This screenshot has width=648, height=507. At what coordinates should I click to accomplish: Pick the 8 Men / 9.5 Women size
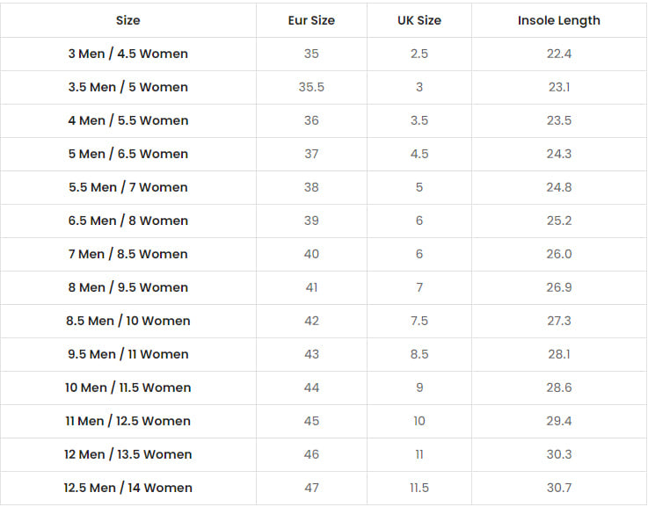128,287
